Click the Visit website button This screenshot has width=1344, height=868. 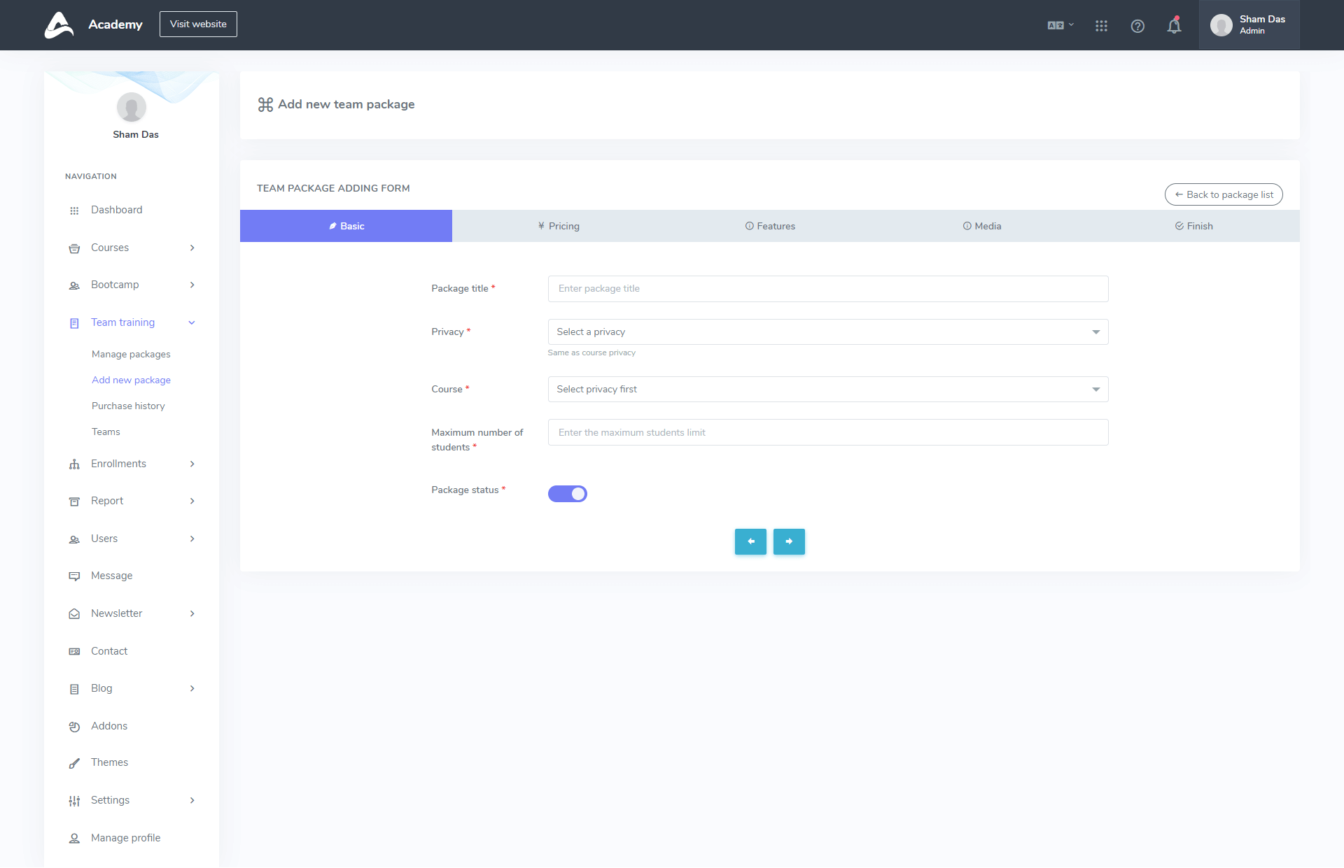click(x=198, y=24)
